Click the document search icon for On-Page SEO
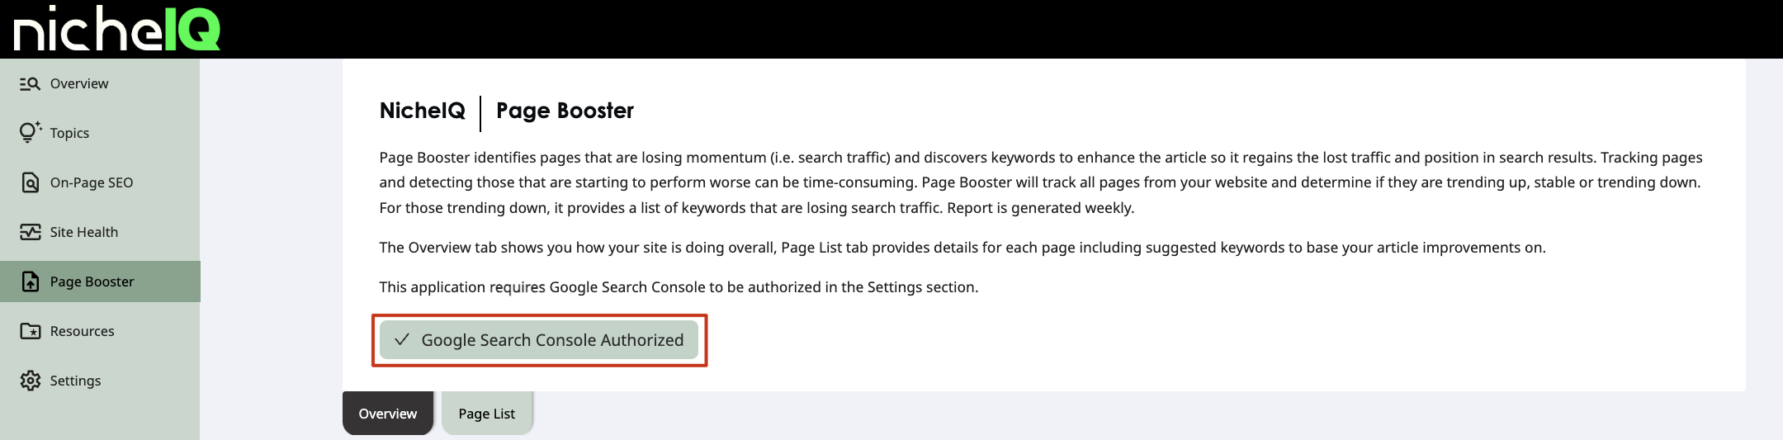 pos(31,182)
